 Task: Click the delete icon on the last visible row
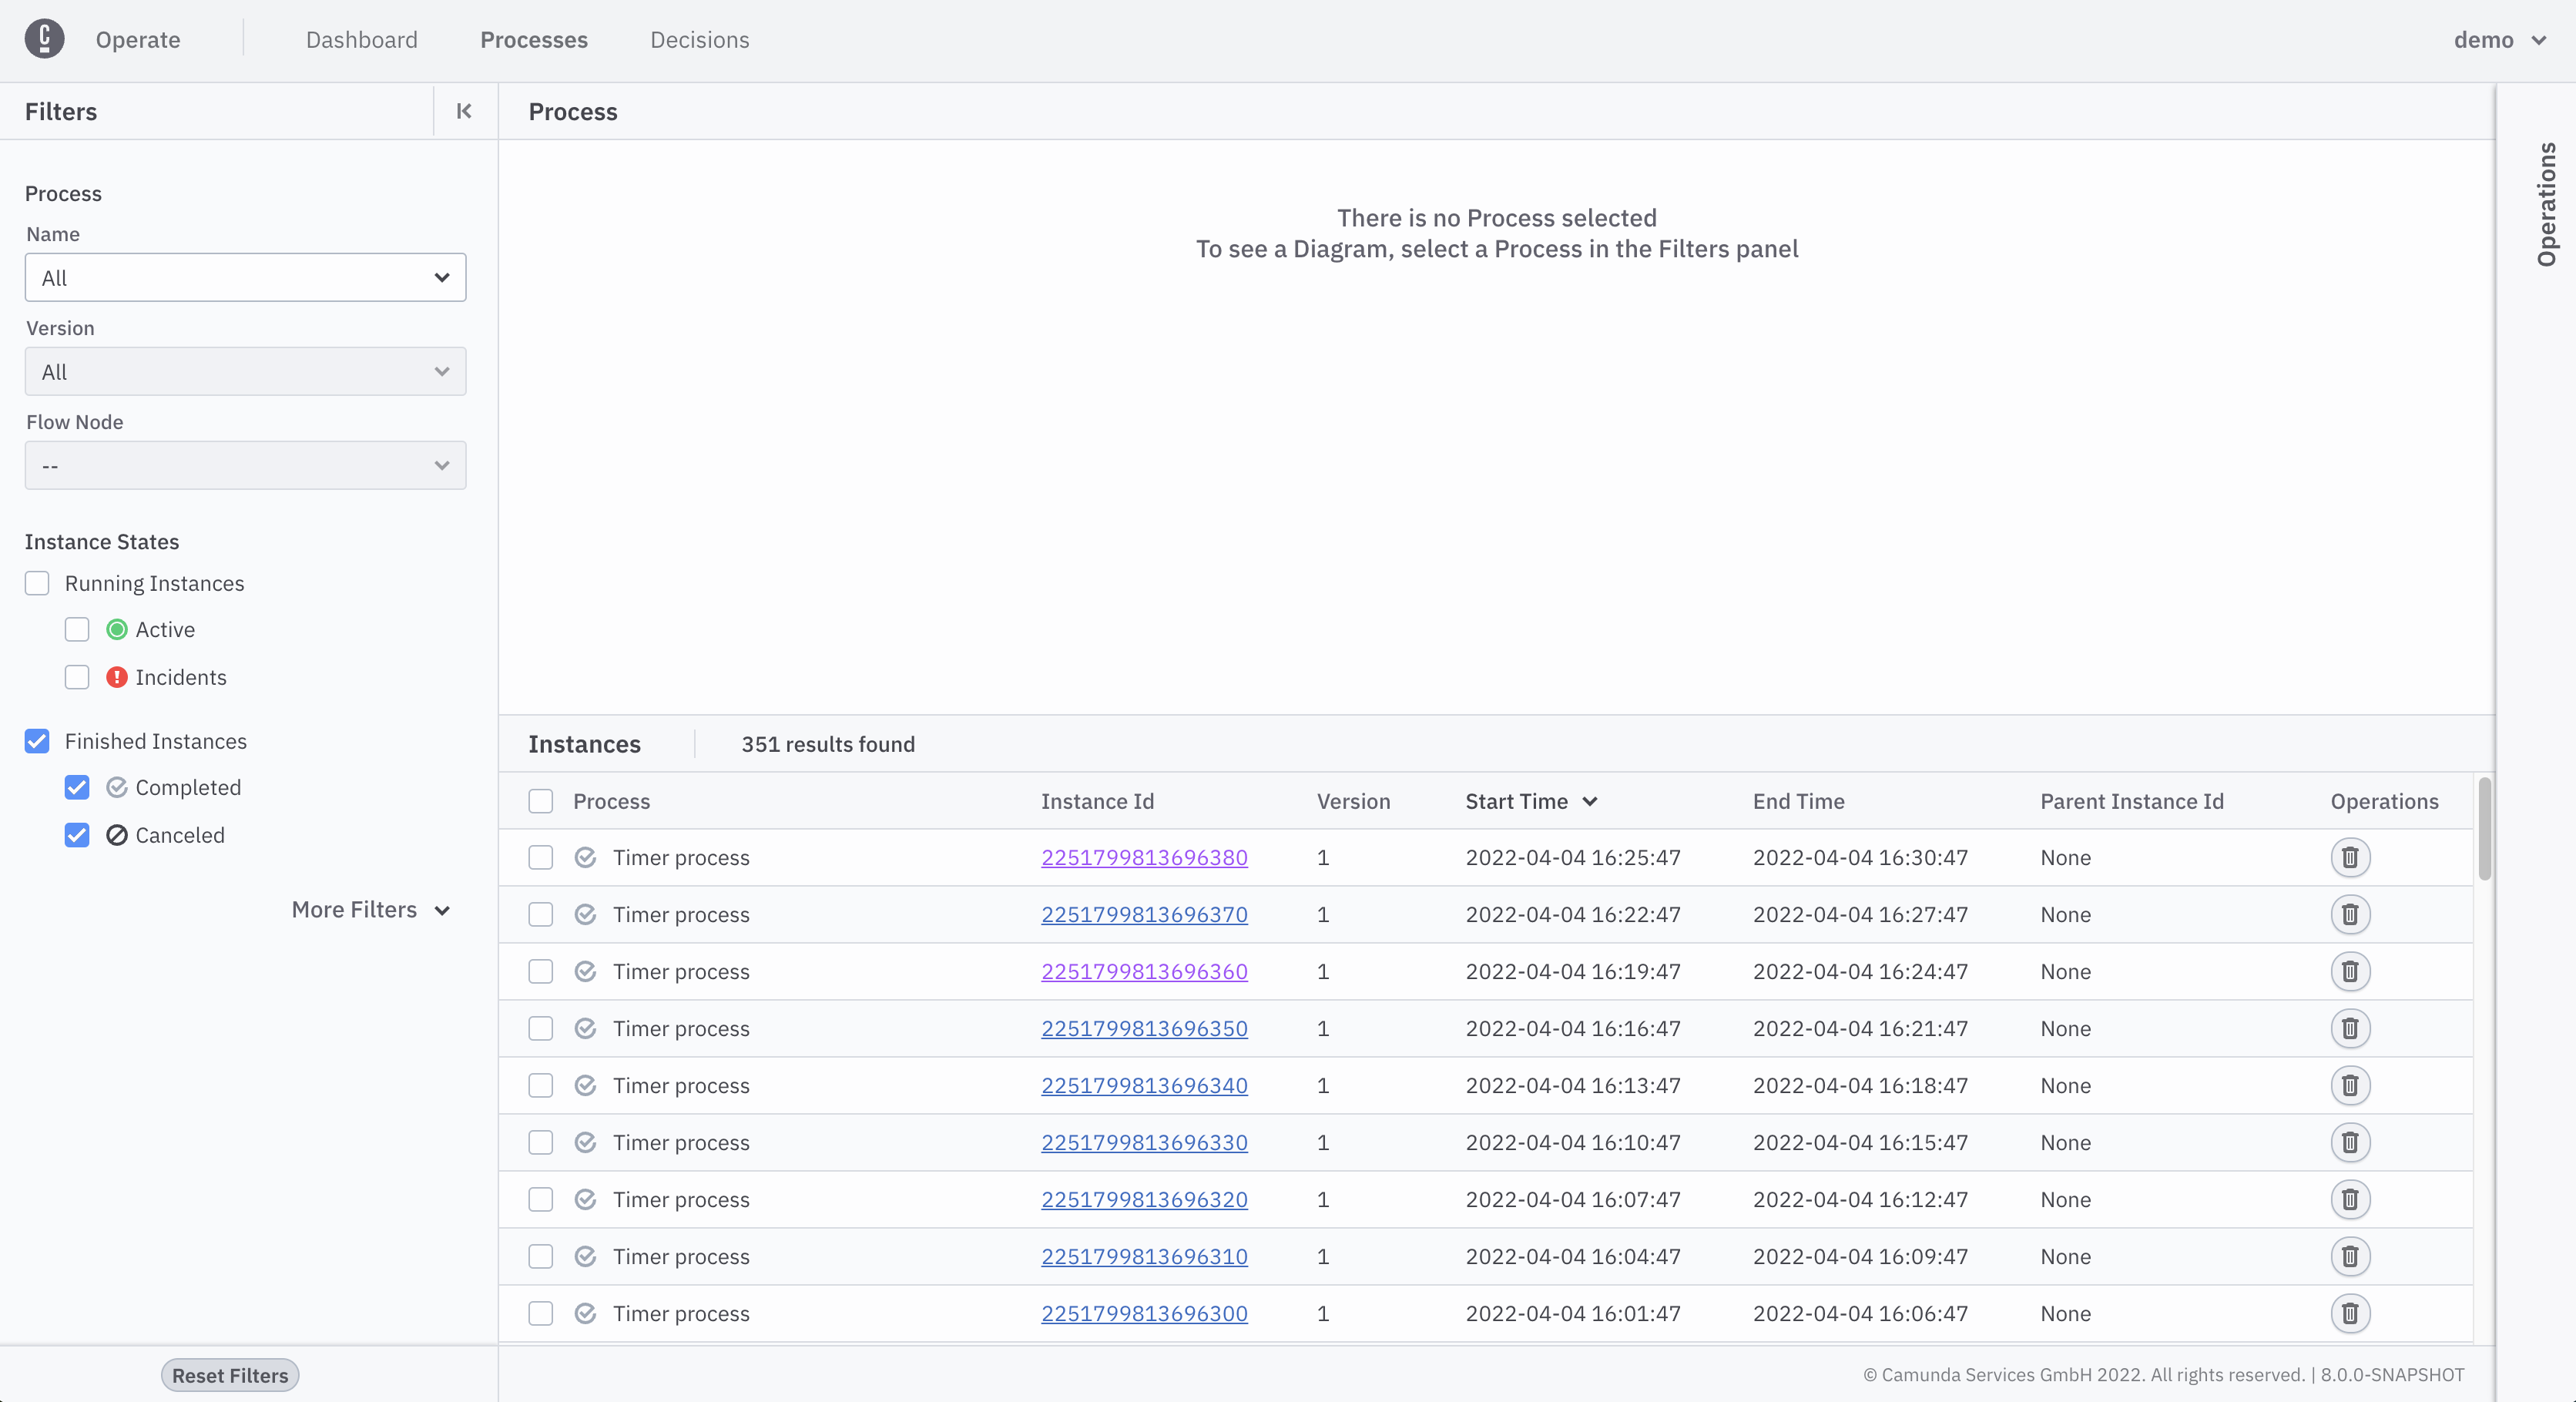pos(2350,1314)
